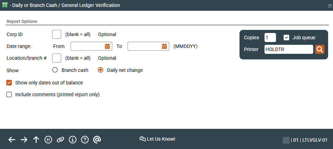Open the info circle icon
The width and height of the screenshot is (333, 149).
pyautogui.click(x=73, y=140)
